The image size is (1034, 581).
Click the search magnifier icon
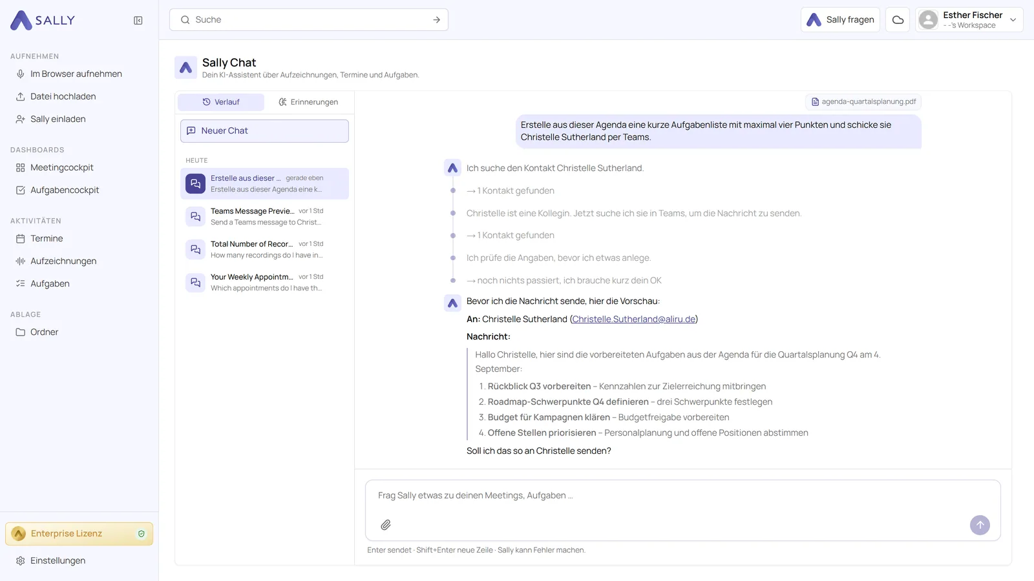pos(185,20)
